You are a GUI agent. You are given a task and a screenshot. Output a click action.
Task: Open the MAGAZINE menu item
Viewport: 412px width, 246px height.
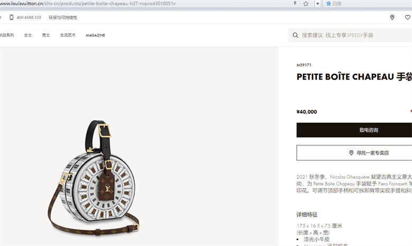pyautogui.click(x=96, y=35)
